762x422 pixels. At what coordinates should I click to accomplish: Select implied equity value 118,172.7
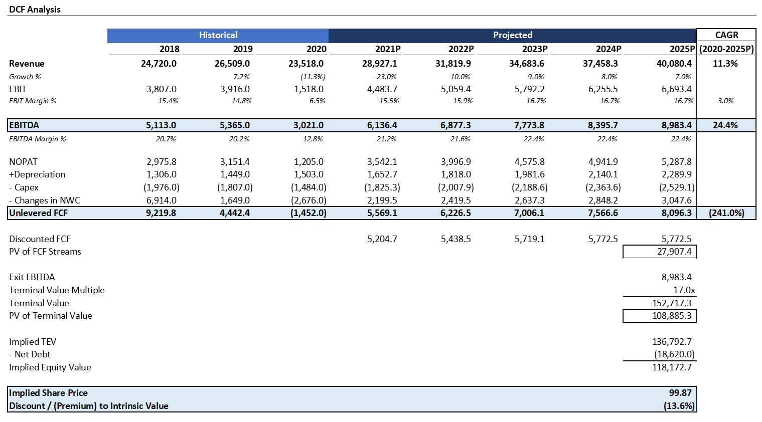tap(672, 367)
